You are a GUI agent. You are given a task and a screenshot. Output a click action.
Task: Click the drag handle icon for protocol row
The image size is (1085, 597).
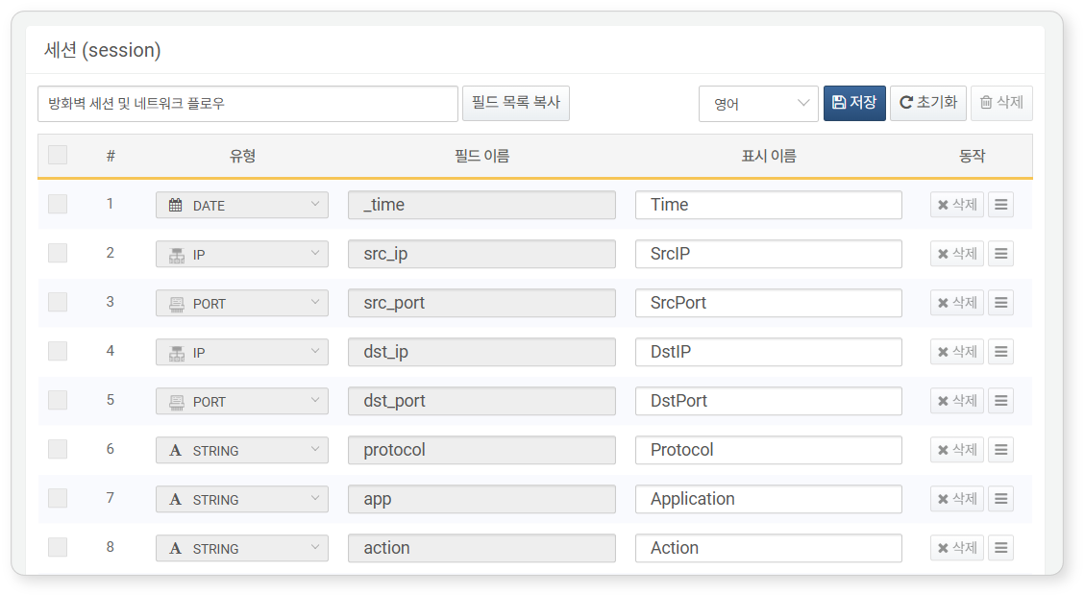[1000, 450]
